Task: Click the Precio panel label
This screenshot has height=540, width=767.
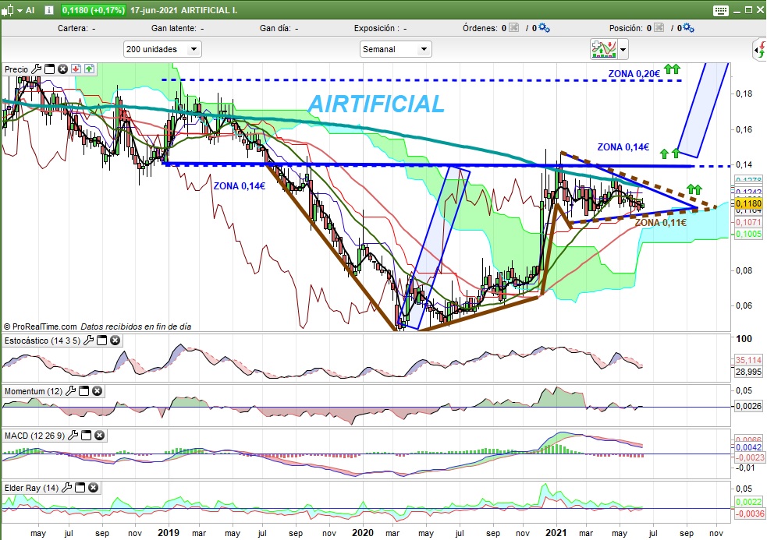Action: 16,69
